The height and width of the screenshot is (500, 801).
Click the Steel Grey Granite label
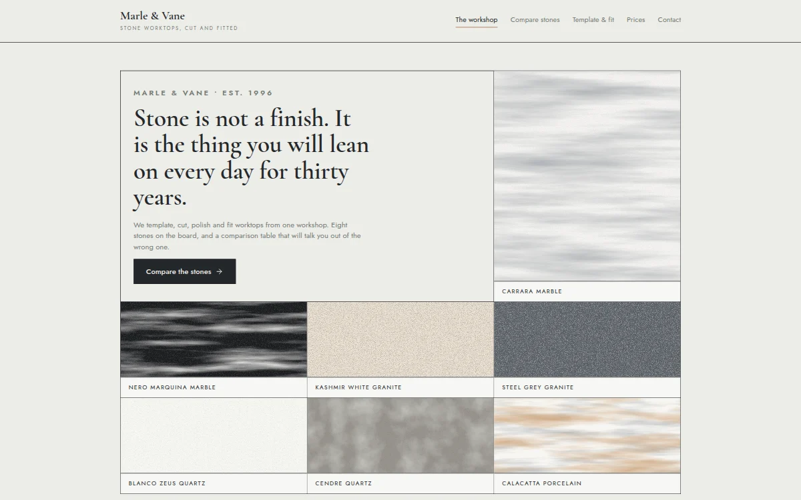[x=538, y=387]
